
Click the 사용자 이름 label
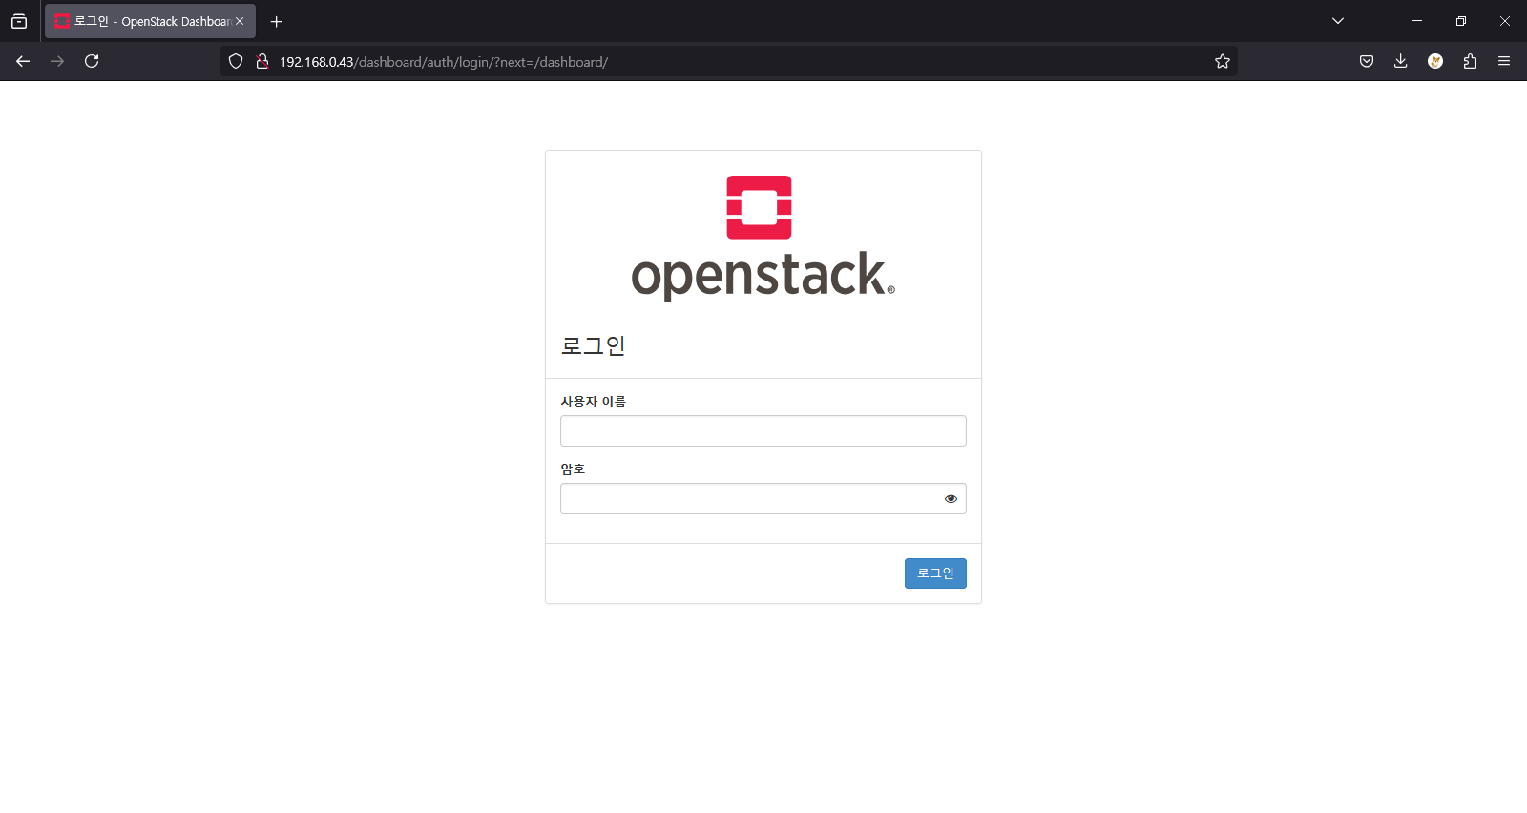593,402
